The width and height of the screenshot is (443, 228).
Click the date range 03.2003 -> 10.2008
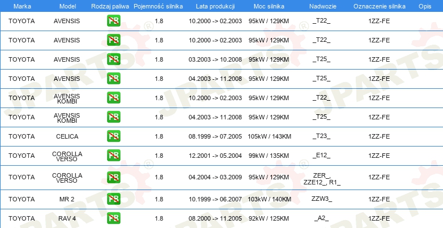click(215, 59)
